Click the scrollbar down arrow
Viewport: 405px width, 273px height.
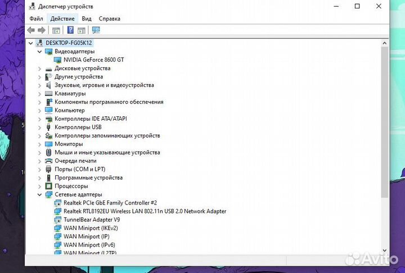(385, 251)
